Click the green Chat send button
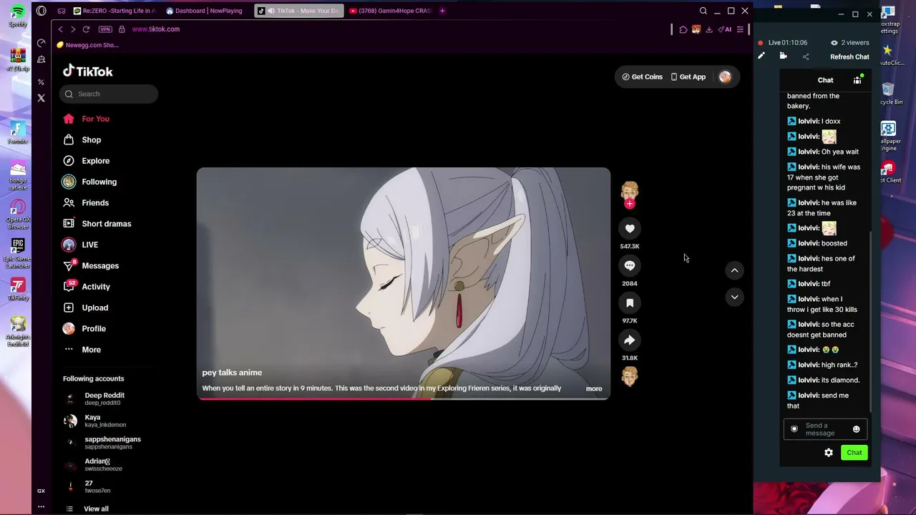 click(854, 453)
